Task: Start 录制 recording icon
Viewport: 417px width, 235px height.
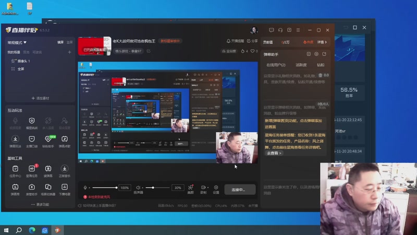Action: click(x=203, y=189)
